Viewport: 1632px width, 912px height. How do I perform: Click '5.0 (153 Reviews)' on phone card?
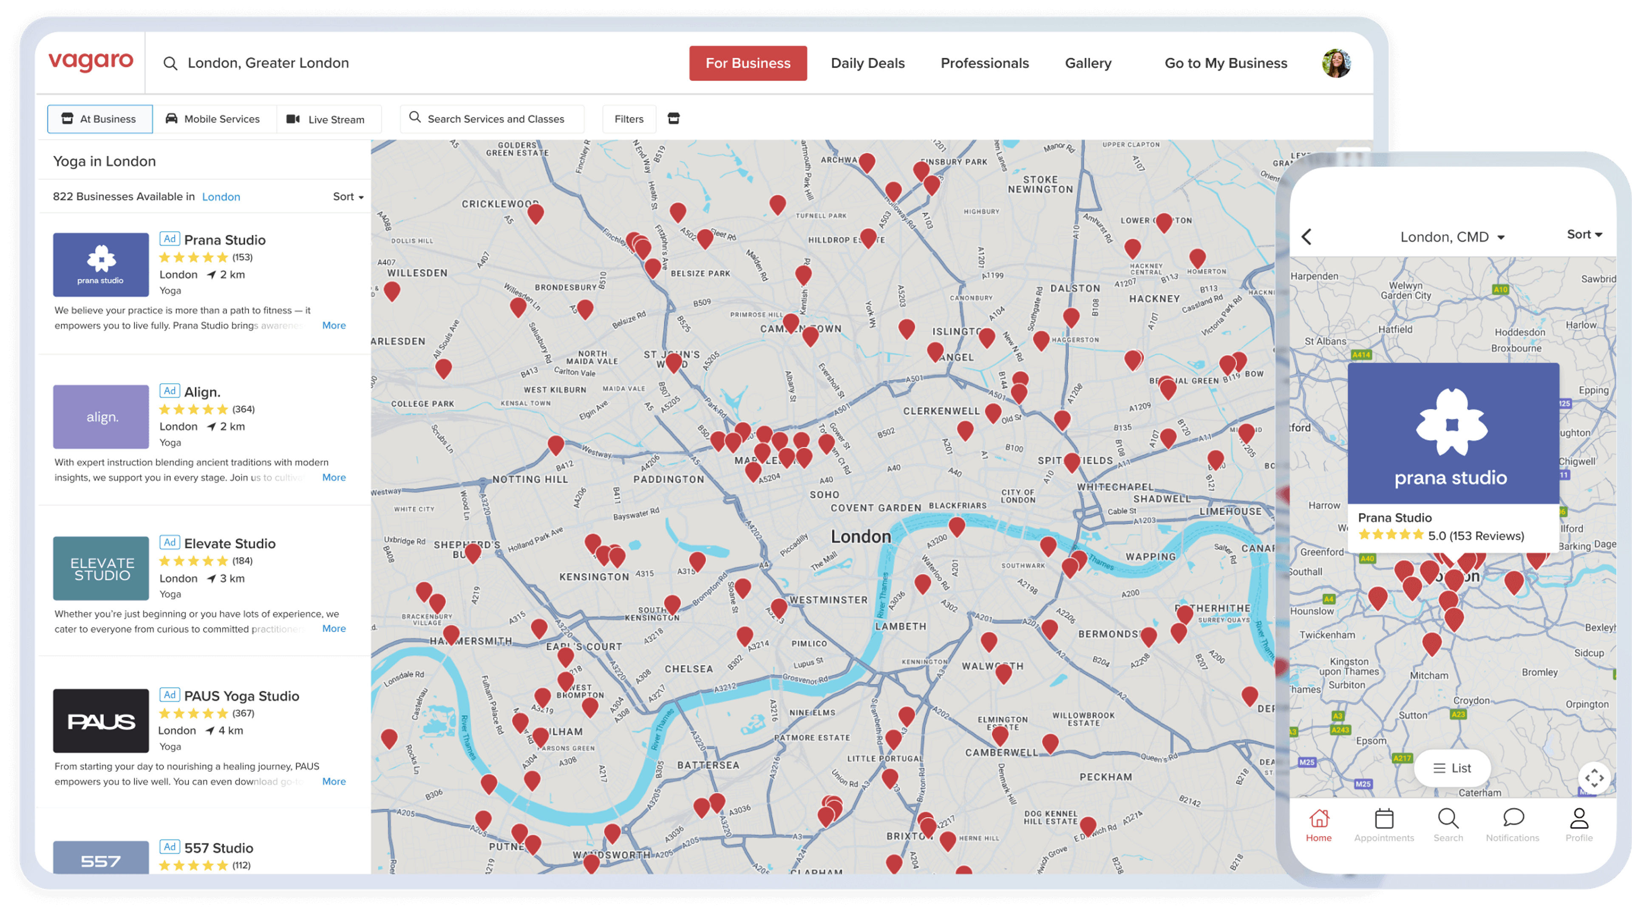point(1476,536)
